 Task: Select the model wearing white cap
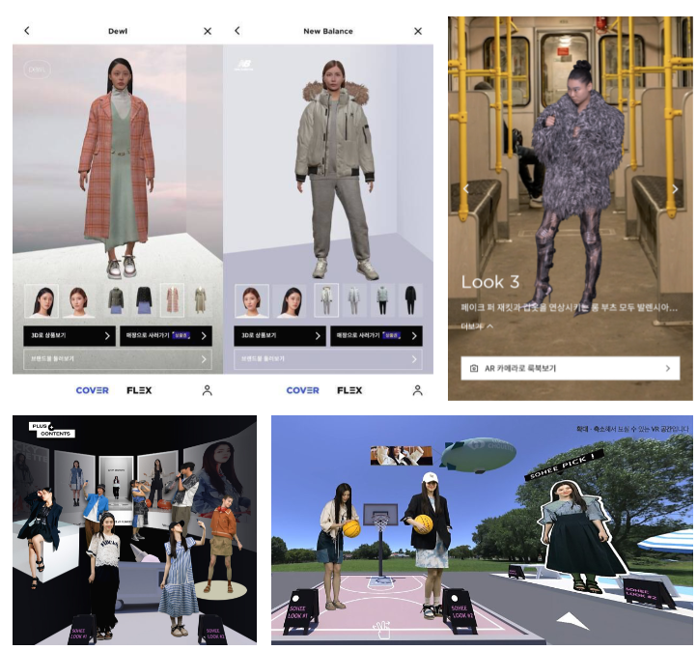(x=429, y=545)
